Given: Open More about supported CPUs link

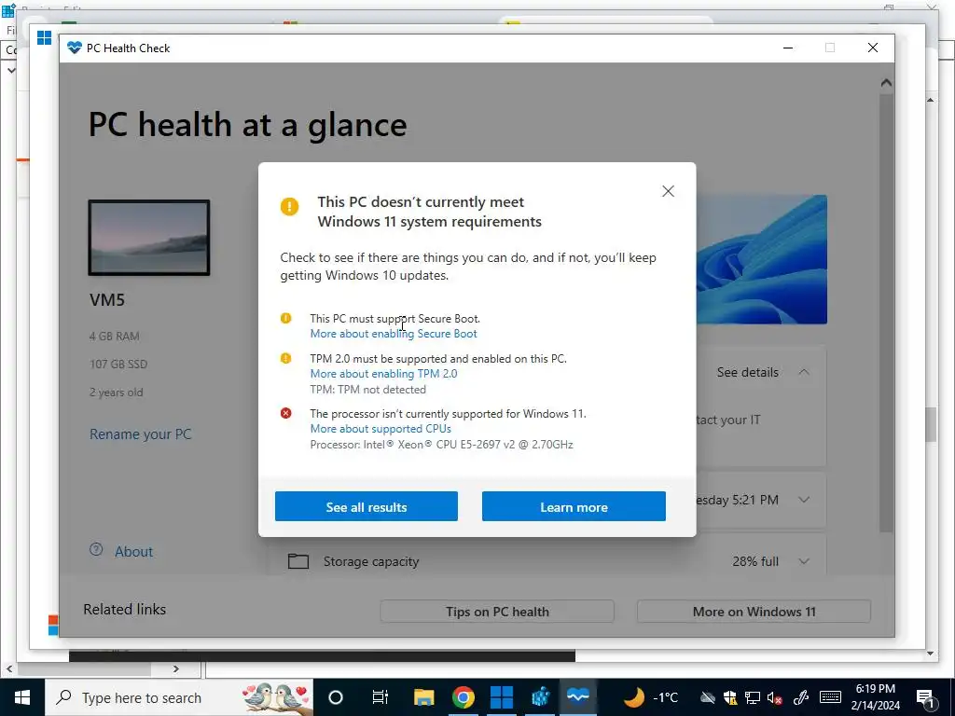Looking at the screenshot, I should (x=381, y=429).
